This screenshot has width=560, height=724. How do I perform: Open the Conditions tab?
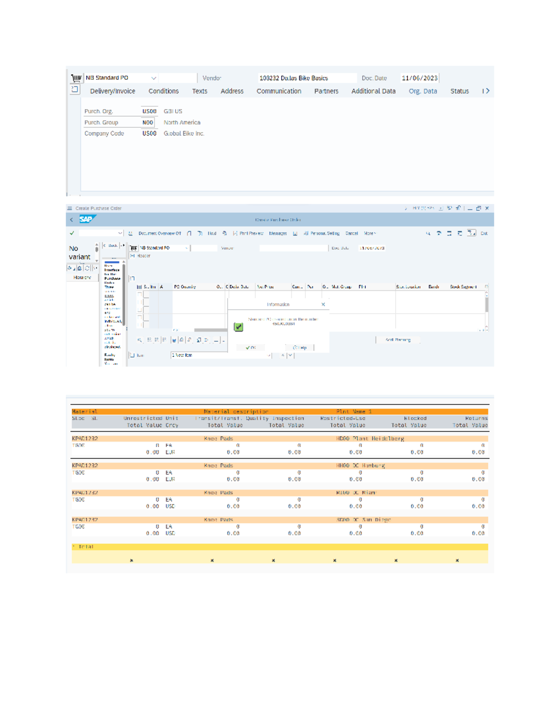click(163, 91)
